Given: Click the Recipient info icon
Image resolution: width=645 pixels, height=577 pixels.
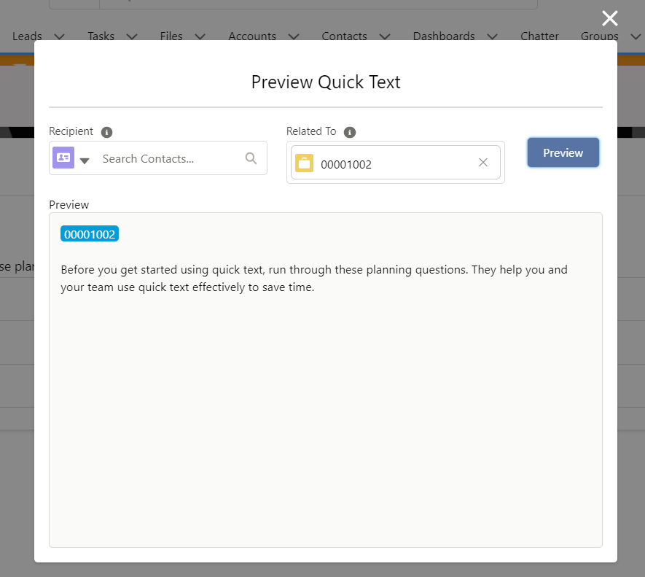Looking at the screenshot, I should [106, 131].
